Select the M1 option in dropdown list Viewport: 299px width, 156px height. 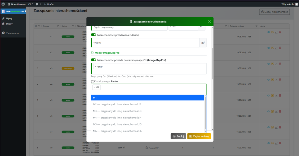click(x=147, y=98)
